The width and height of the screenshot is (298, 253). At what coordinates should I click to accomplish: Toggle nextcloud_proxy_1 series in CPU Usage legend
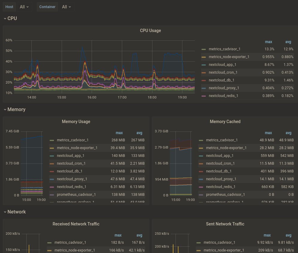coord(224,88)
